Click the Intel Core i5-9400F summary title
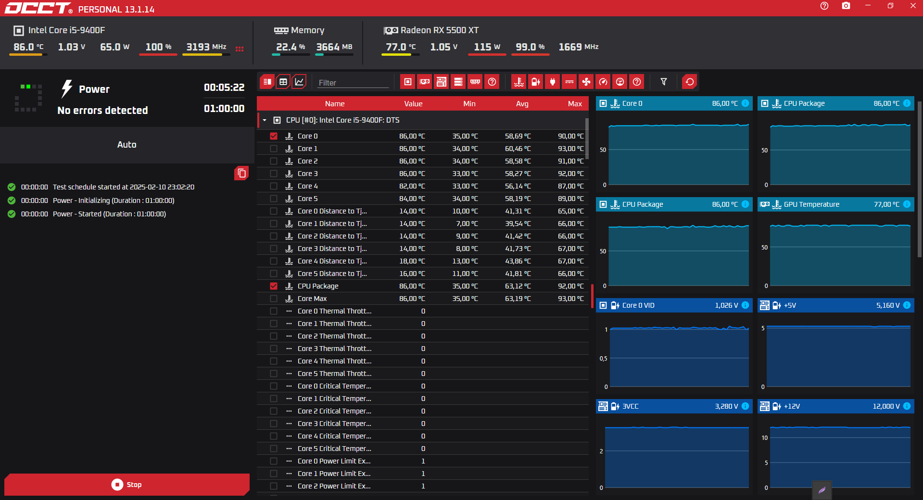 pyautogui.click(x=66, y=30)
